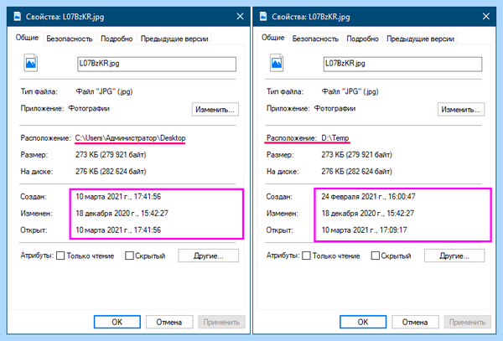This screenshot has height=341, width=503.
Task: Toggle Read-only checkbox in right window
Action: (306, 256)
